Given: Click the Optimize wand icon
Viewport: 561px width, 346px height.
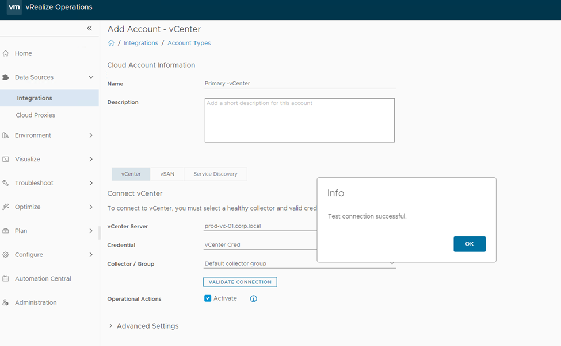Looking at the screenshot, I should [6, 207].
